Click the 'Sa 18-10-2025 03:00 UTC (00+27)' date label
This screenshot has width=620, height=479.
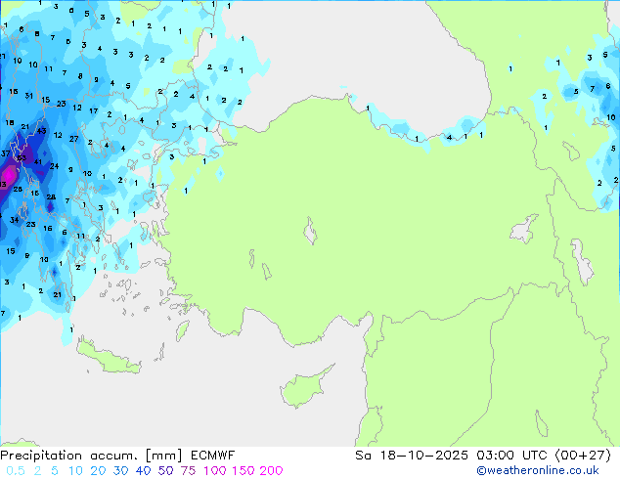coord(483,456)
